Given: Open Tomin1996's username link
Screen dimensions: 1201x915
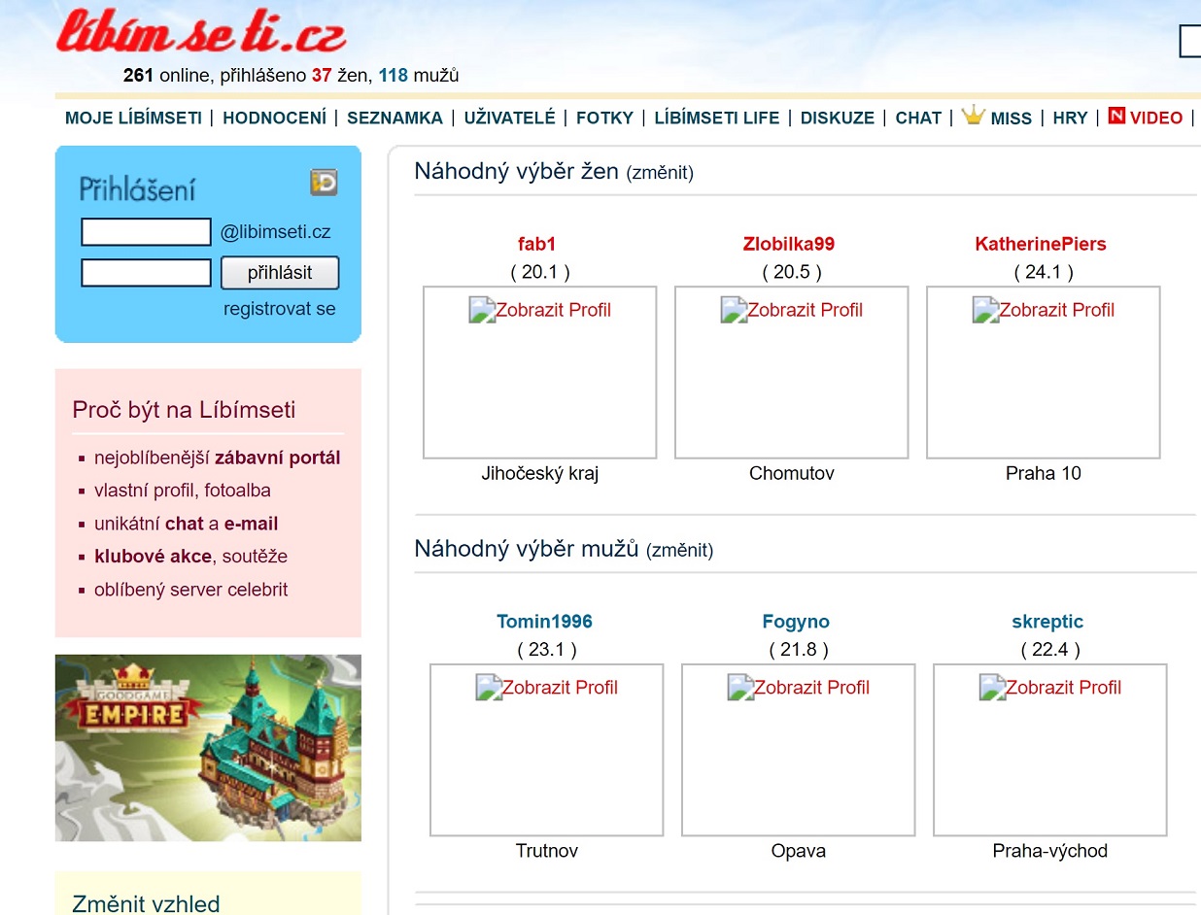Looking at the screenshot, I should [544, 622].
